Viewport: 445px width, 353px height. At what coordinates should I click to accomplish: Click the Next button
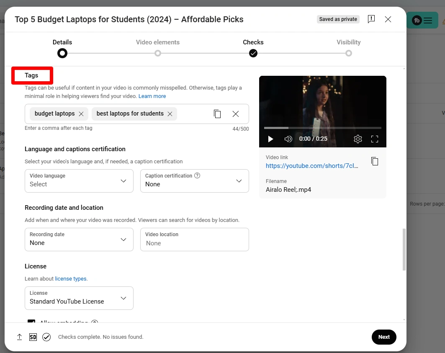pyautogui.click(x=384, y=337)
